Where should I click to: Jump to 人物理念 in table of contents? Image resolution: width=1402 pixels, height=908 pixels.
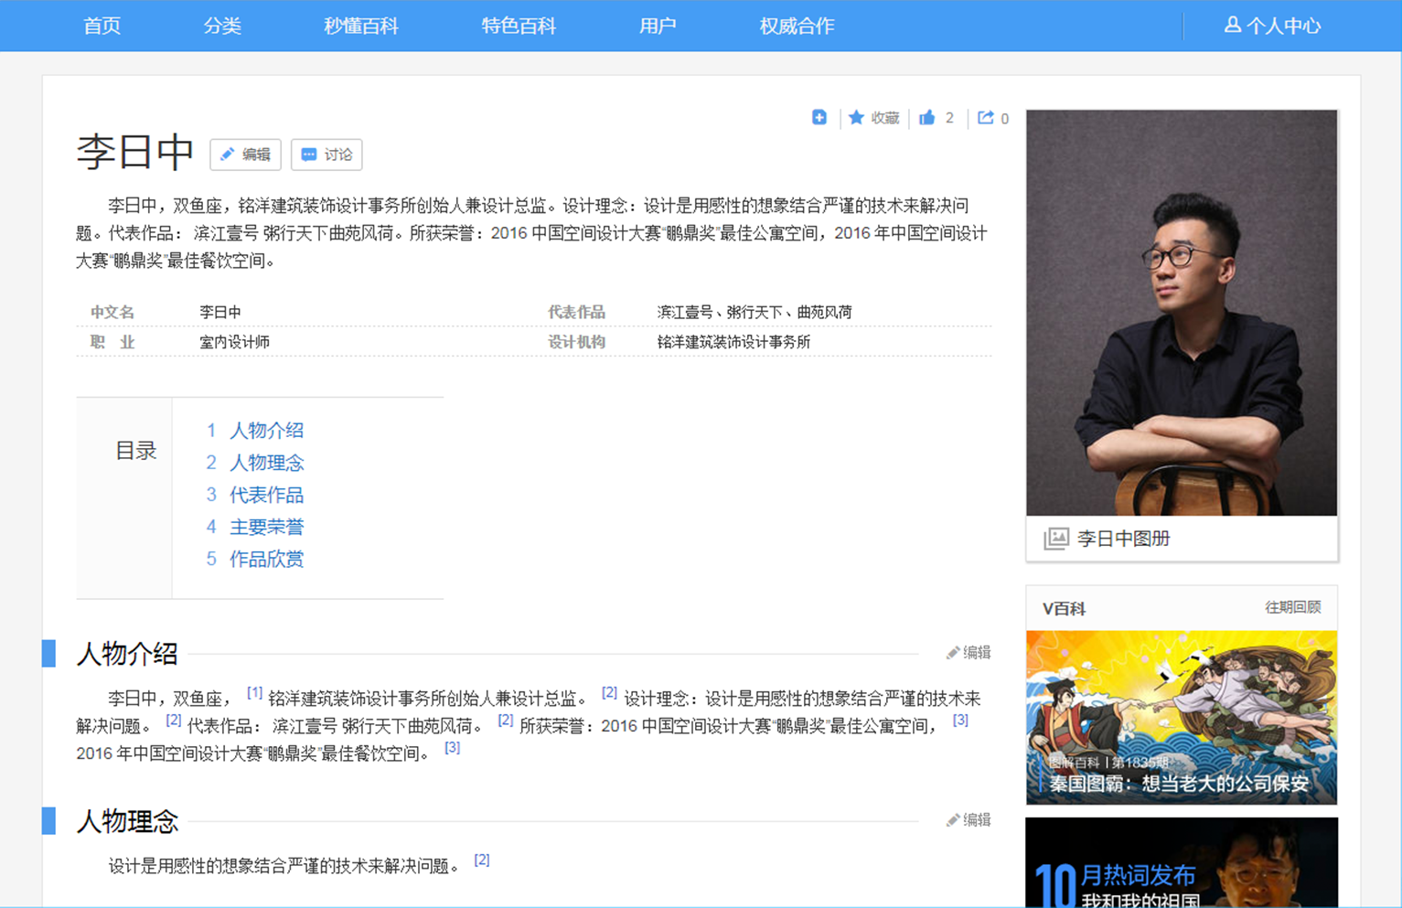pos(266,463)
